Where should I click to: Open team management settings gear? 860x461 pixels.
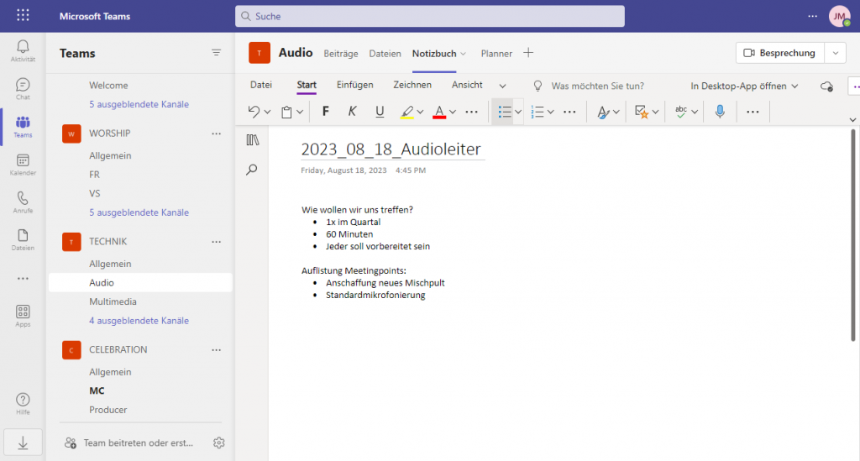pyautogui.click(x=219, y=443)
